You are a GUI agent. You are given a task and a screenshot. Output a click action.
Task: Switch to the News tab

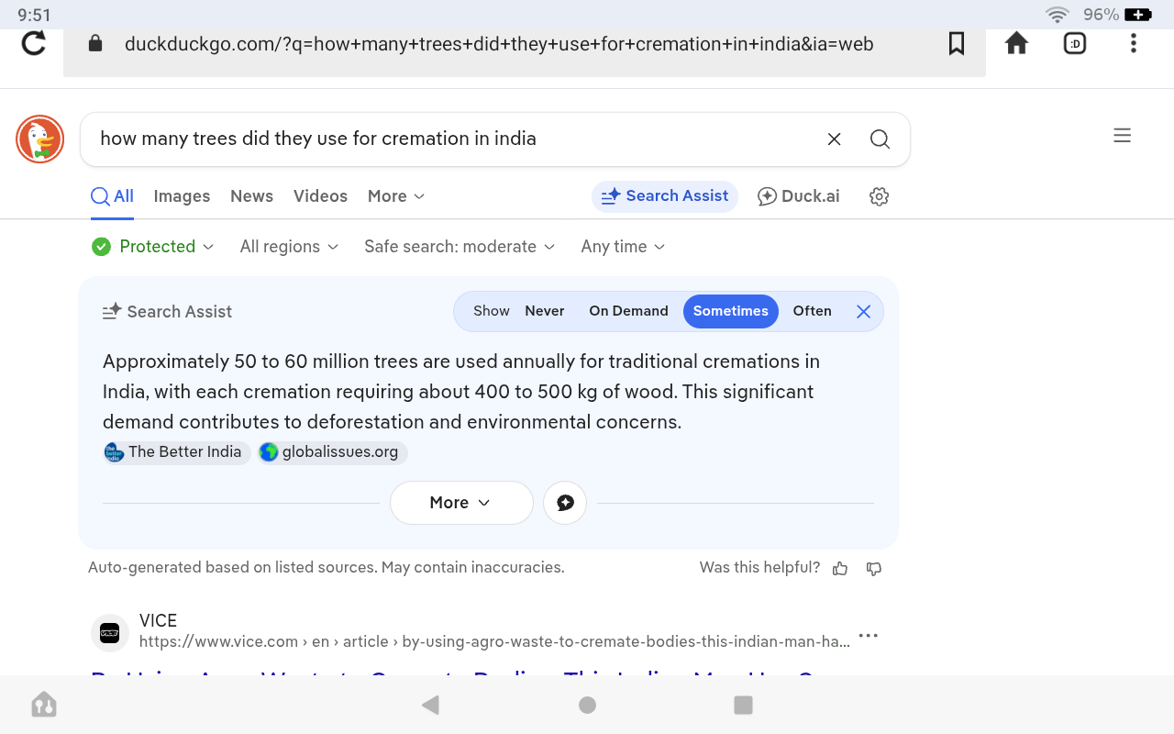251,196
